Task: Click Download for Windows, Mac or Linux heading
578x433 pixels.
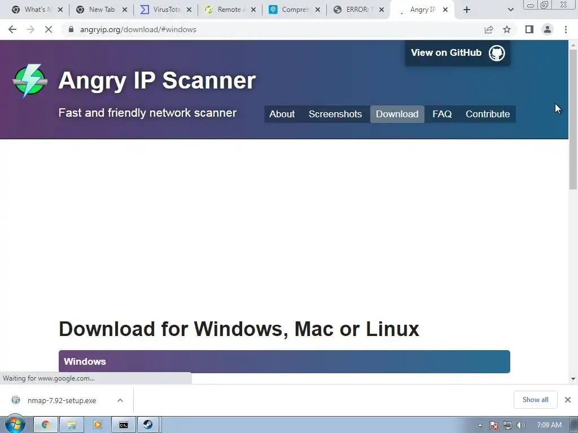Action: (239, 329)
